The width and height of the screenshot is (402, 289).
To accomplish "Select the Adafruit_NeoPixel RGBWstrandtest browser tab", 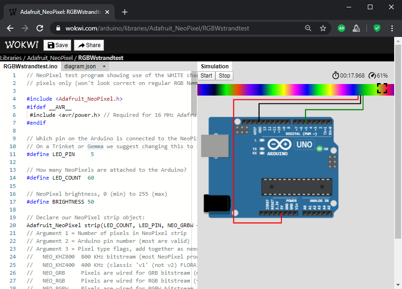I will 59,12.
